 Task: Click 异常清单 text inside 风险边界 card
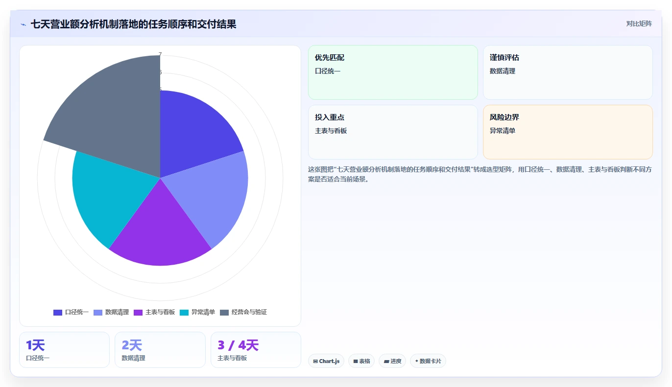pos(503,131)
